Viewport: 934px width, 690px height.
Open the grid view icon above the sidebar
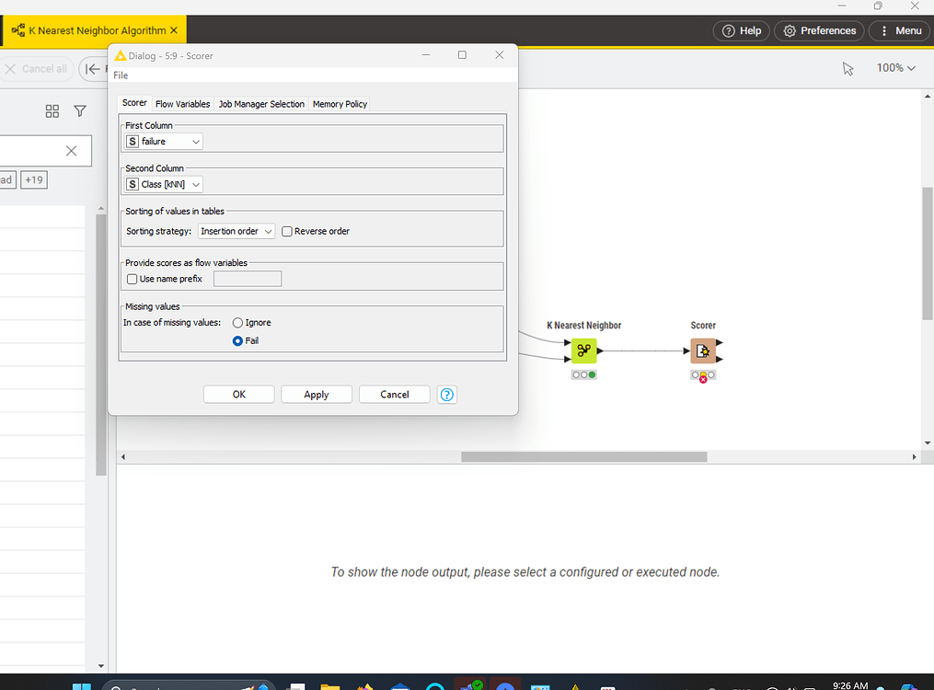(x=52, y=110)
